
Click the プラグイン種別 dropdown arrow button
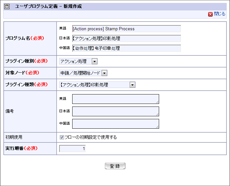coord(94,61)
